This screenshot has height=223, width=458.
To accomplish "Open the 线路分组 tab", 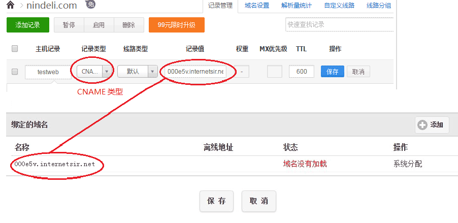I will [x=378, y=6].
